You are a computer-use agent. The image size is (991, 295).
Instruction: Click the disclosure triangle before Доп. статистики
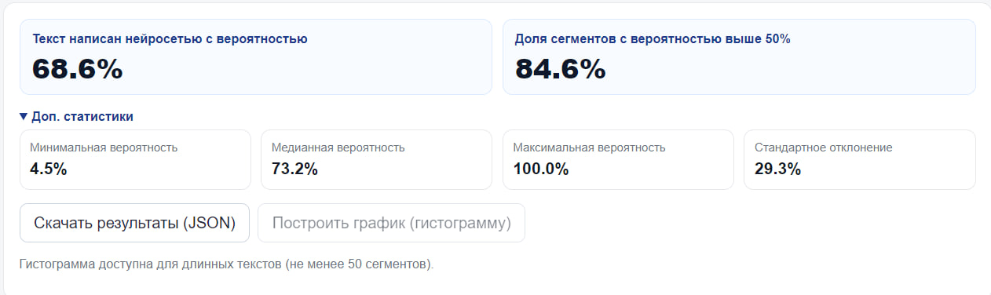click(24, 117)
